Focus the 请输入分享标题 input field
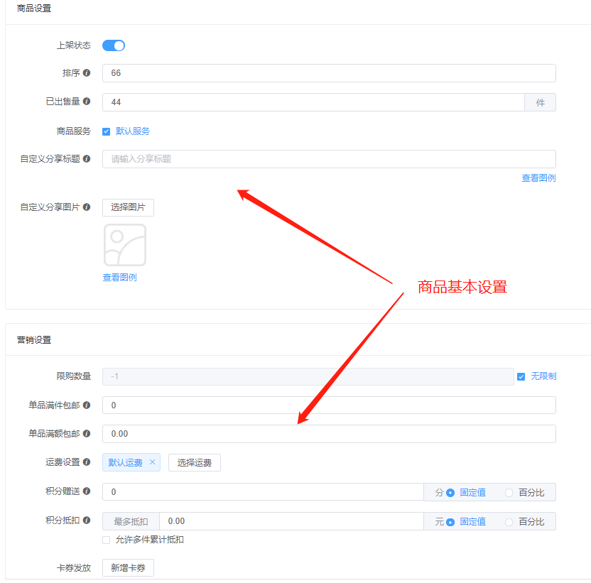Screen dimensions: 591x583 329,159
